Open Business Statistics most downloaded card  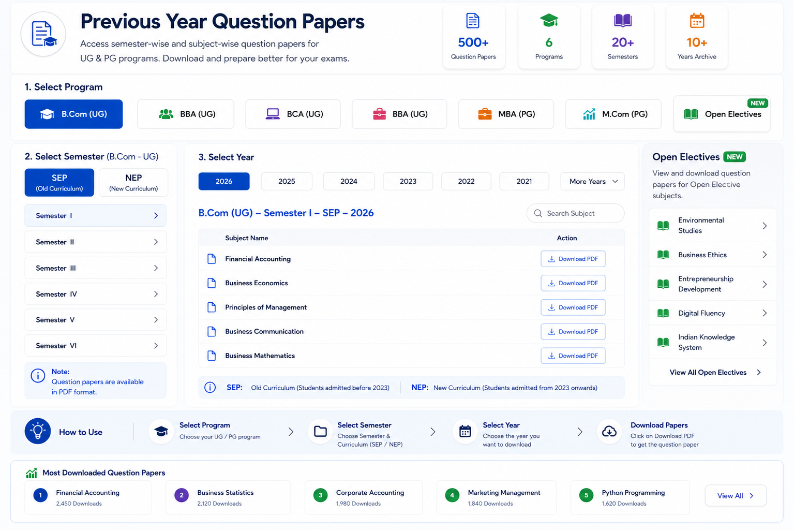[228, 497]
